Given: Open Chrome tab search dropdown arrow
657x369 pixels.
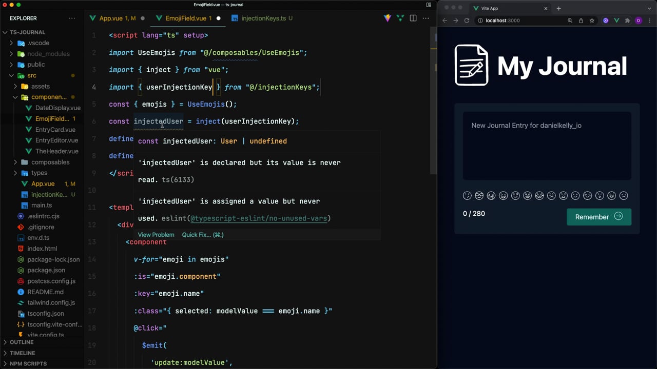Looking at the screenshot, I should (x=649, y=8).
